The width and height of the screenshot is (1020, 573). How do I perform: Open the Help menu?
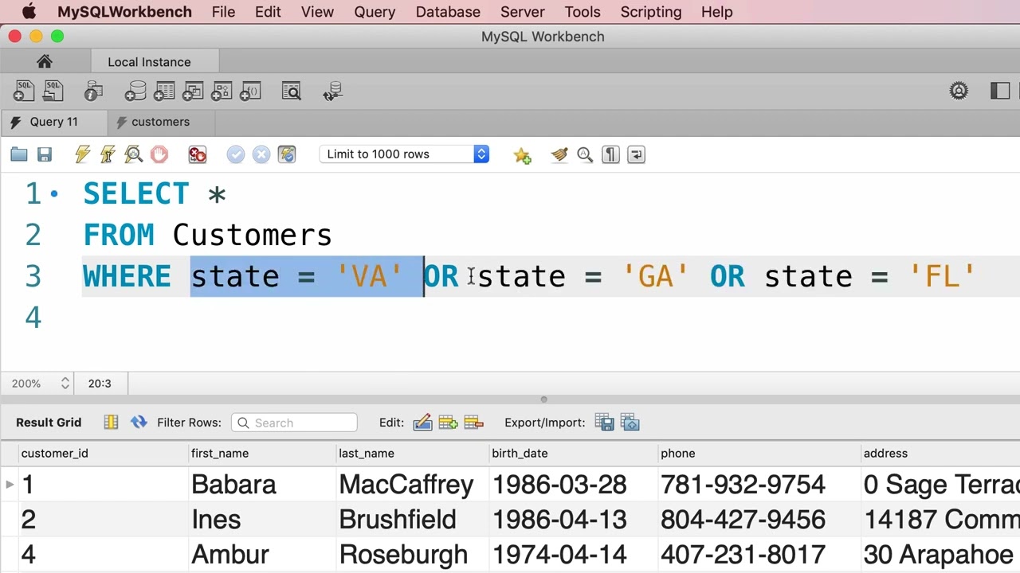coord(716,12)
